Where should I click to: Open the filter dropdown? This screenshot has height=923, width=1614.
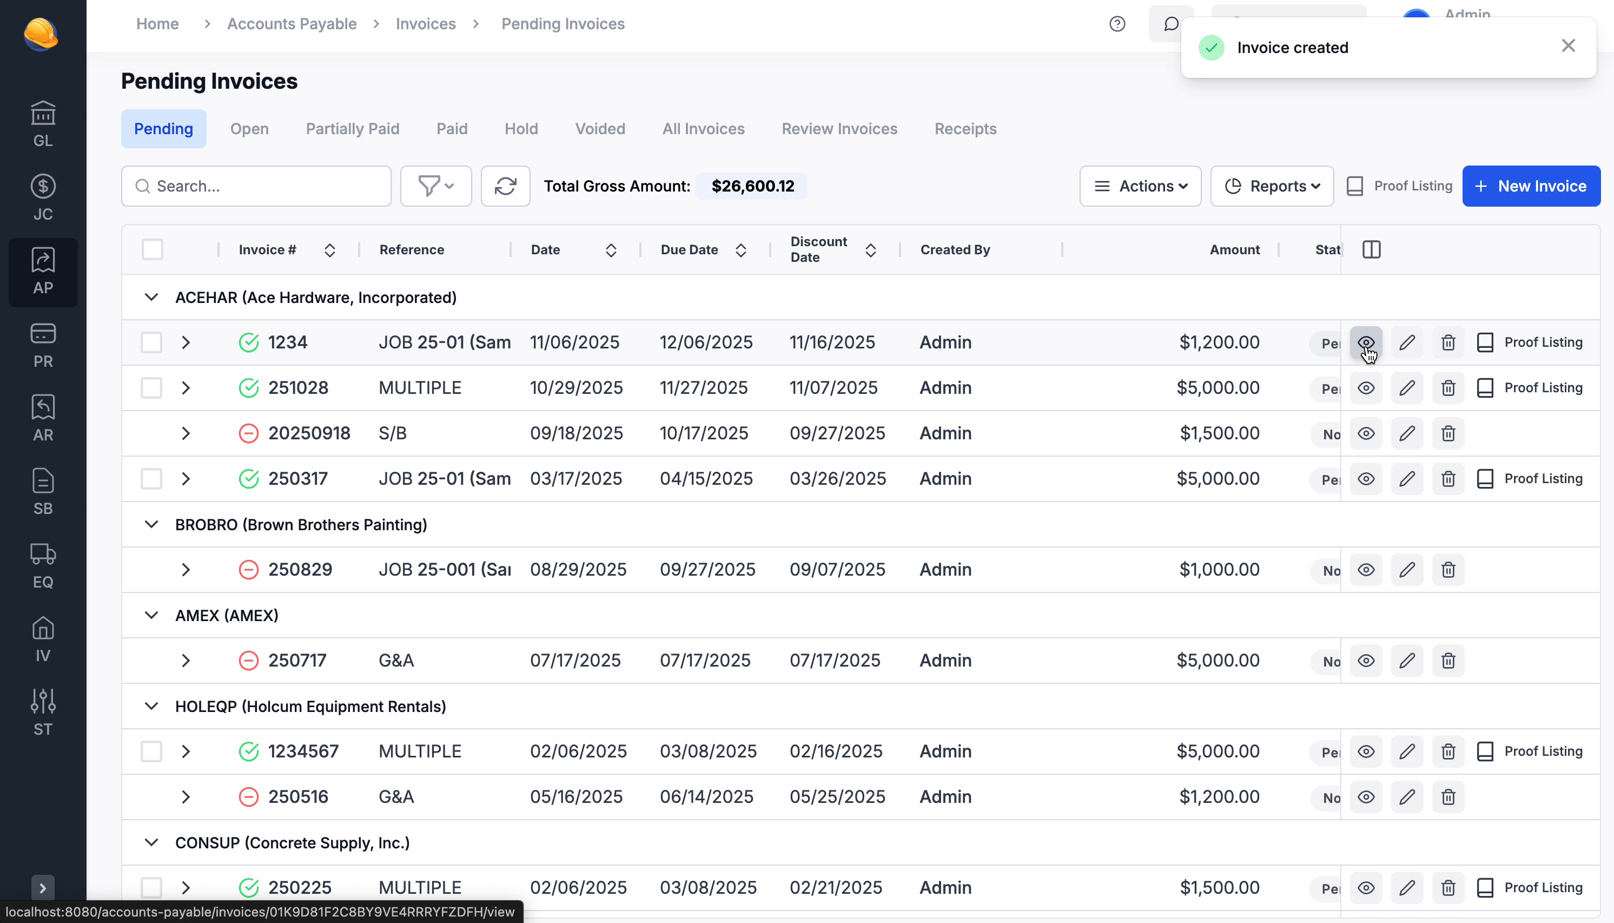[x=436, y=186]
